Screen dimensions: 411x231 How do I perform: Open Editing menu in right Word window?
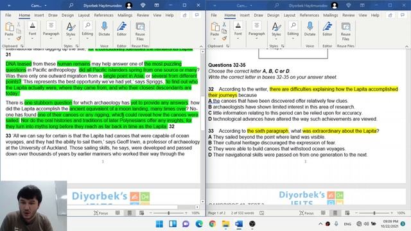pyautogui.click(x=293, y=31)
